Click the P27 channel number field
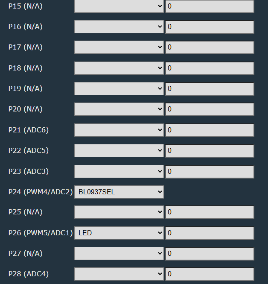 tap(210, 254)
